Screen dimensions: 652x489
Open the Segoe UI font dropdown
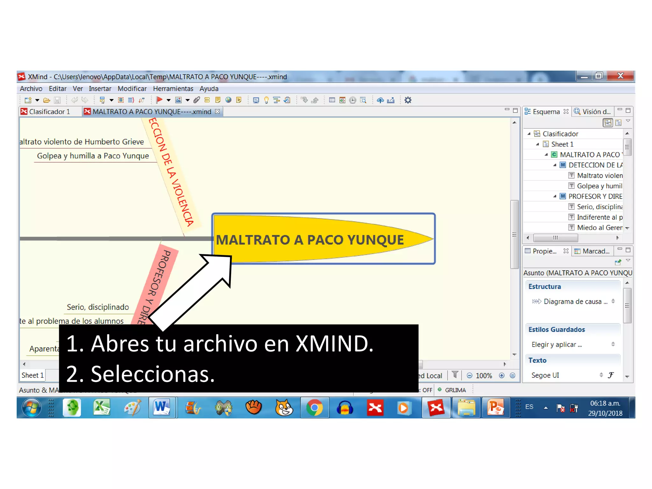tap(567, 375)
